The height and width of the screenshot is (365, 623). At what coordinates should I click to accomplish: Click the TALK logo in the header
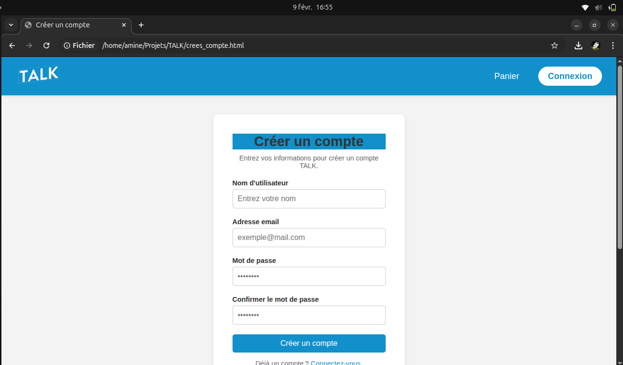38,75
